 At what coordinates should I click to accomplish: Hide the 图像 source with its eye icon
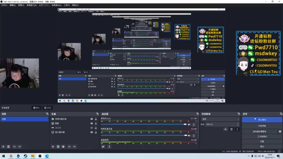tap(92, 123)
